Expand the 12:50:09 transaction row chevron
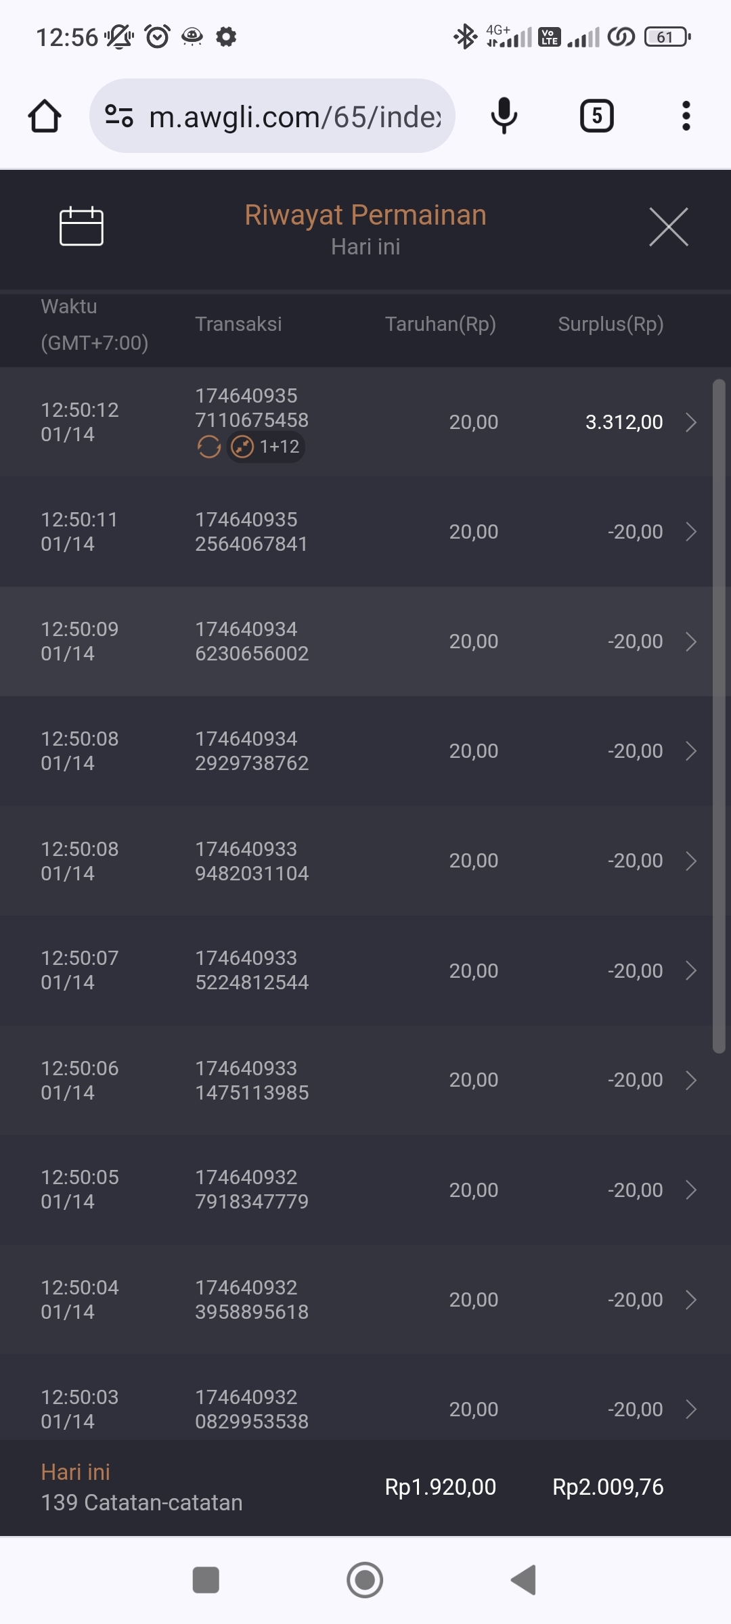The width and height of the screenshot is (731, 1624). coord(690,641)
